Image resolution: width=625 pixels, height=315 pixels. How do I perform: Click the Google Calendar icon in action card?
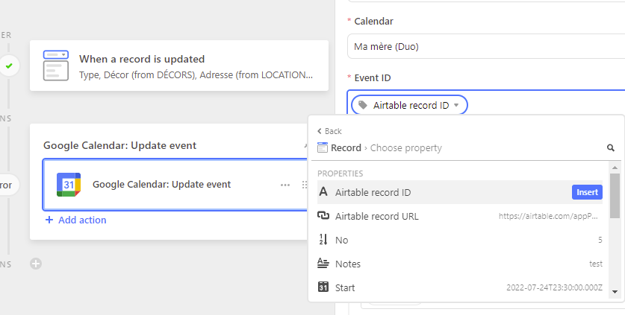click(69, 185)
